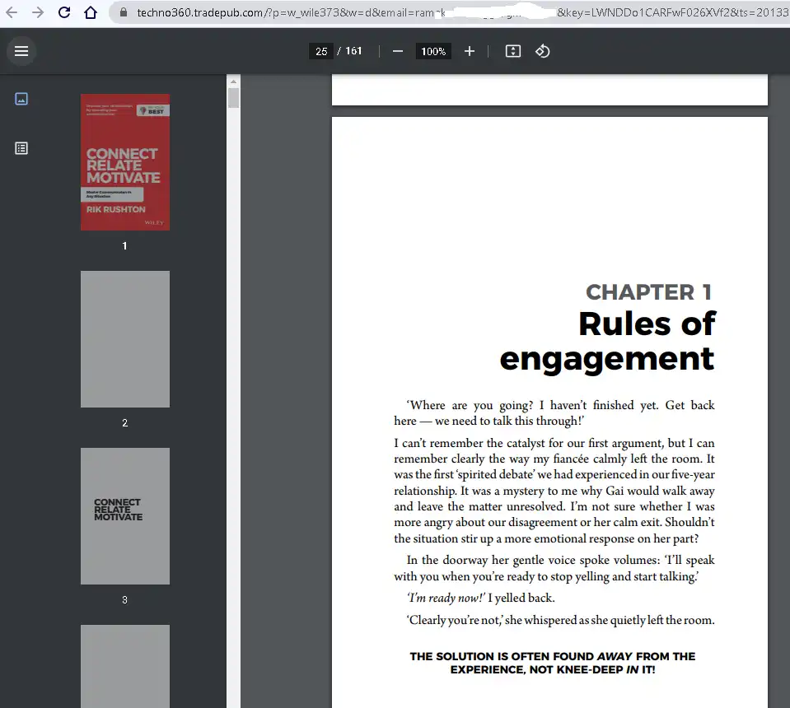790x708 pixels.
Task: Click the browser back arrow
Action: click(12, 12)
